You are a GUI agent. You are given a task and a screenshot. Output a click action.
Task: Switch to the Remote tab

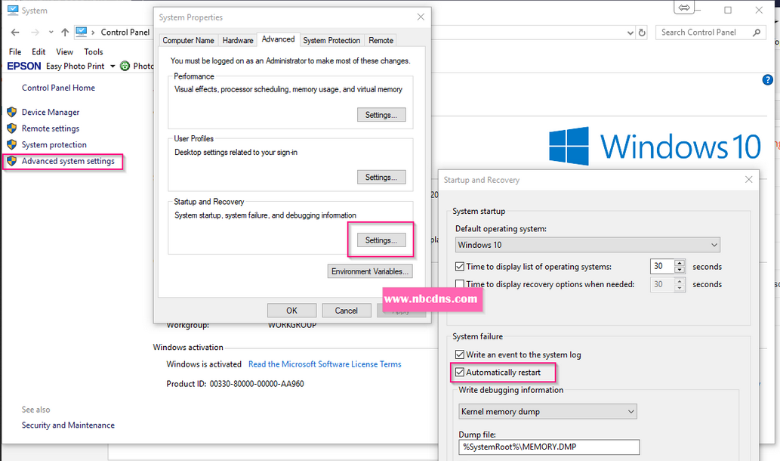click(381, 40)
